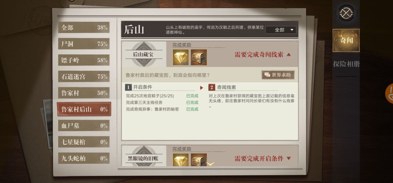Click the 黑眼镜的旧账 entry title
The image size is (393, 183).
[x=143, y=158]
